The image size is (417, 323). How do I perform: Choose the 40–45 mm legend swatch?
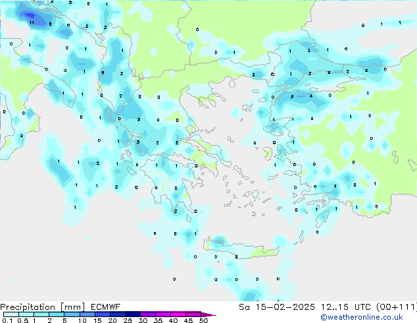click(178, 314)
